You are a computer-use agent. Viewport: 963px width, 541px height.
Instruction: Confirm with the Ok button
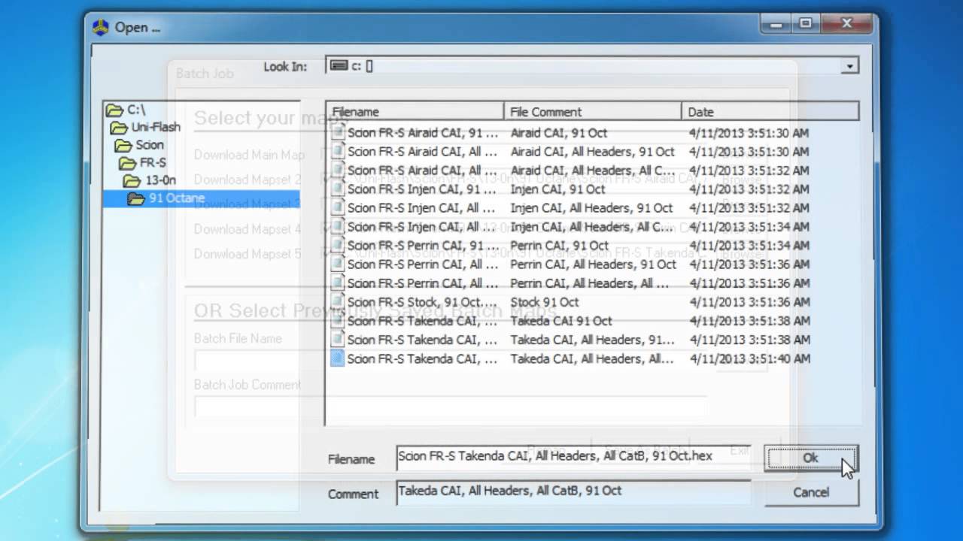coord(811,458)
